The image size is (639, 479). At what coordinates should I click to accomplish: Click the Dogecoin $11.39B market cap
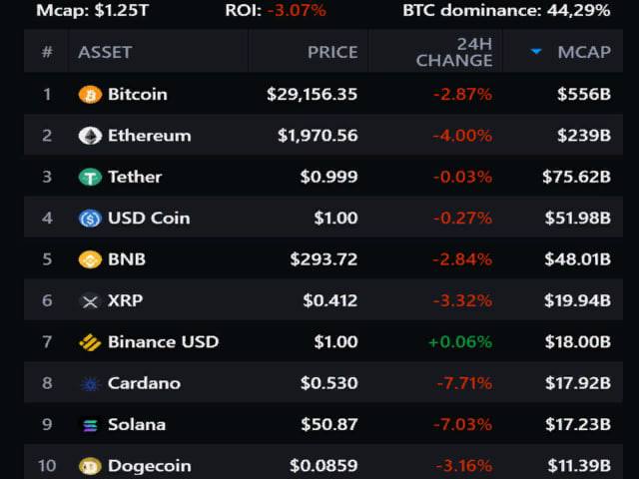point(578,466)
